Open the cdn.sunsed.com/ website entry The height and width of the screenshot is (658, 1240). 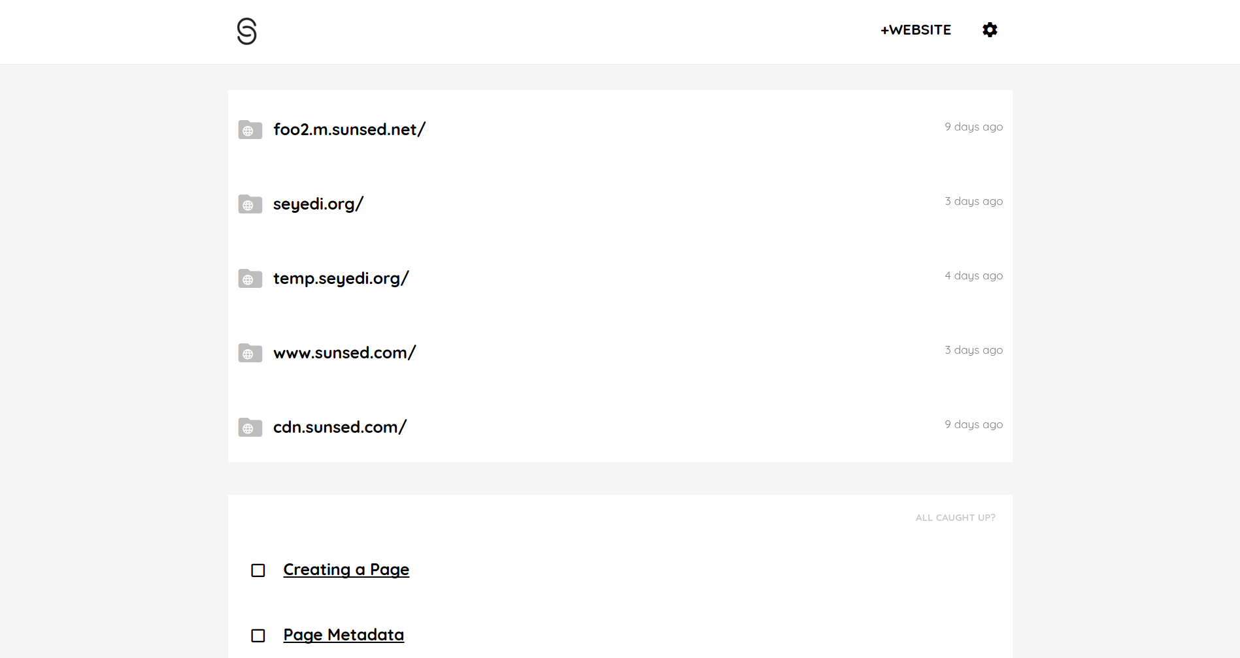339,427
